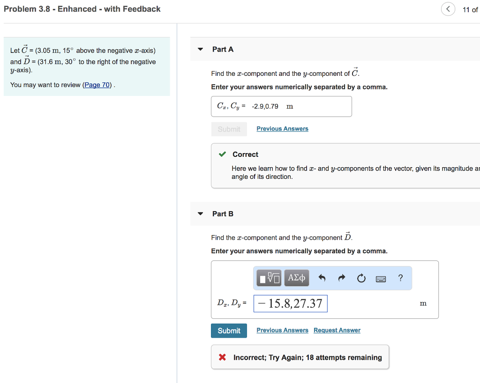Open the equation editor help
Viewport: 480px width, 383px height.
400,278
